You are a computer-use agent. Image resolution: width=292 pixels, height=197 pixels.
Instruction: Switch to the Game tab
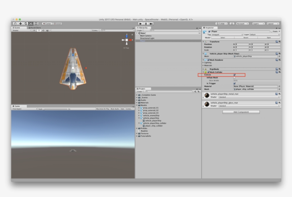tap(17, 106)
